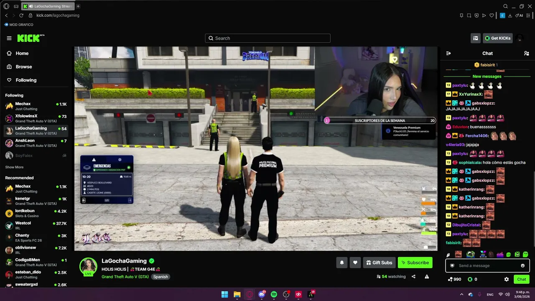Reload the page

click(21, 15)
